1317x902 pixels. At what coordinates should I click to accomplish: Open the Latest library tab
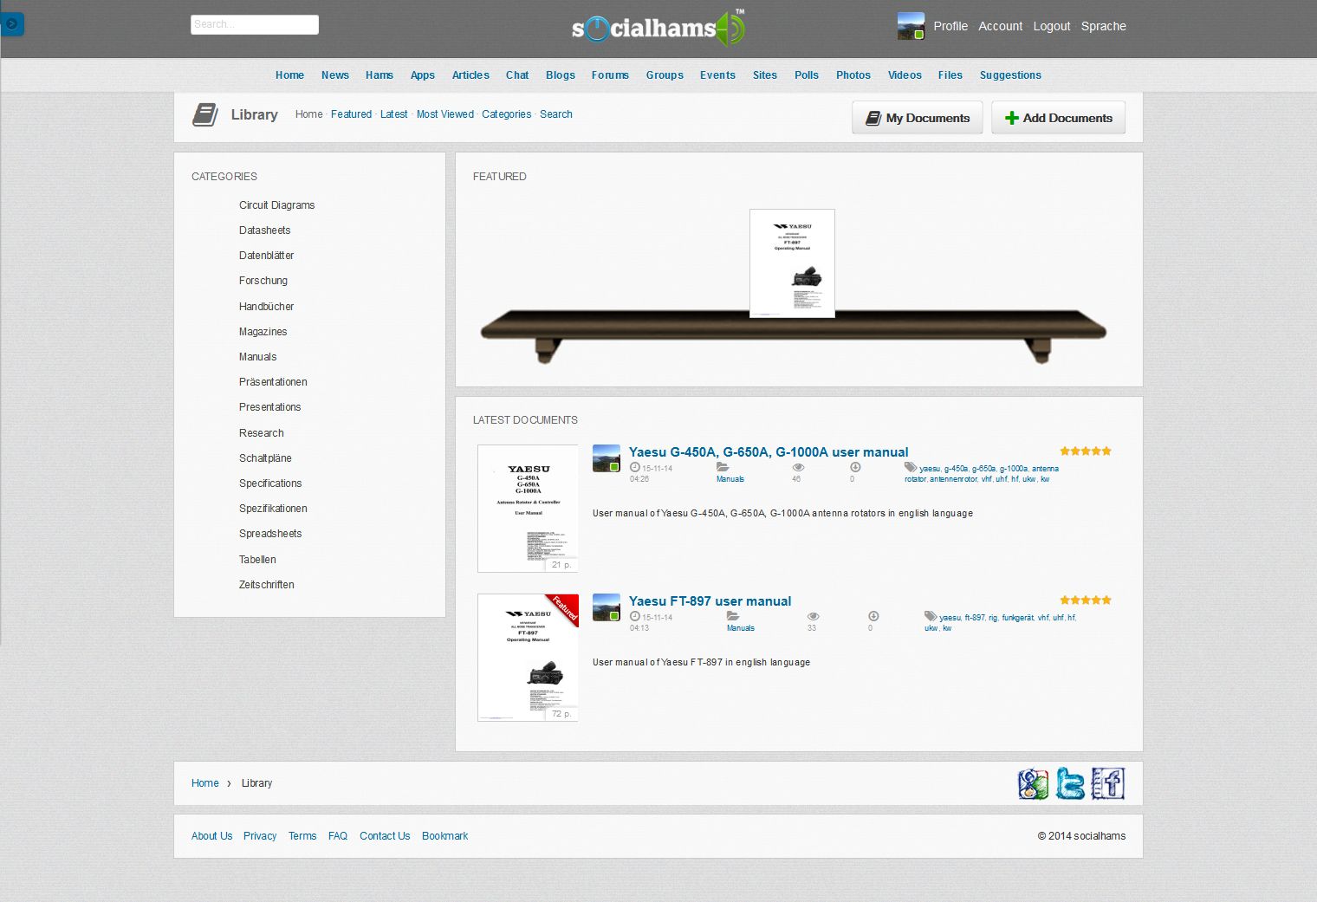393,114
